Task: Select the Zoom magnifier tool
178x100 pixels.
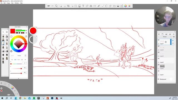Action: click(x=56, y=6)
